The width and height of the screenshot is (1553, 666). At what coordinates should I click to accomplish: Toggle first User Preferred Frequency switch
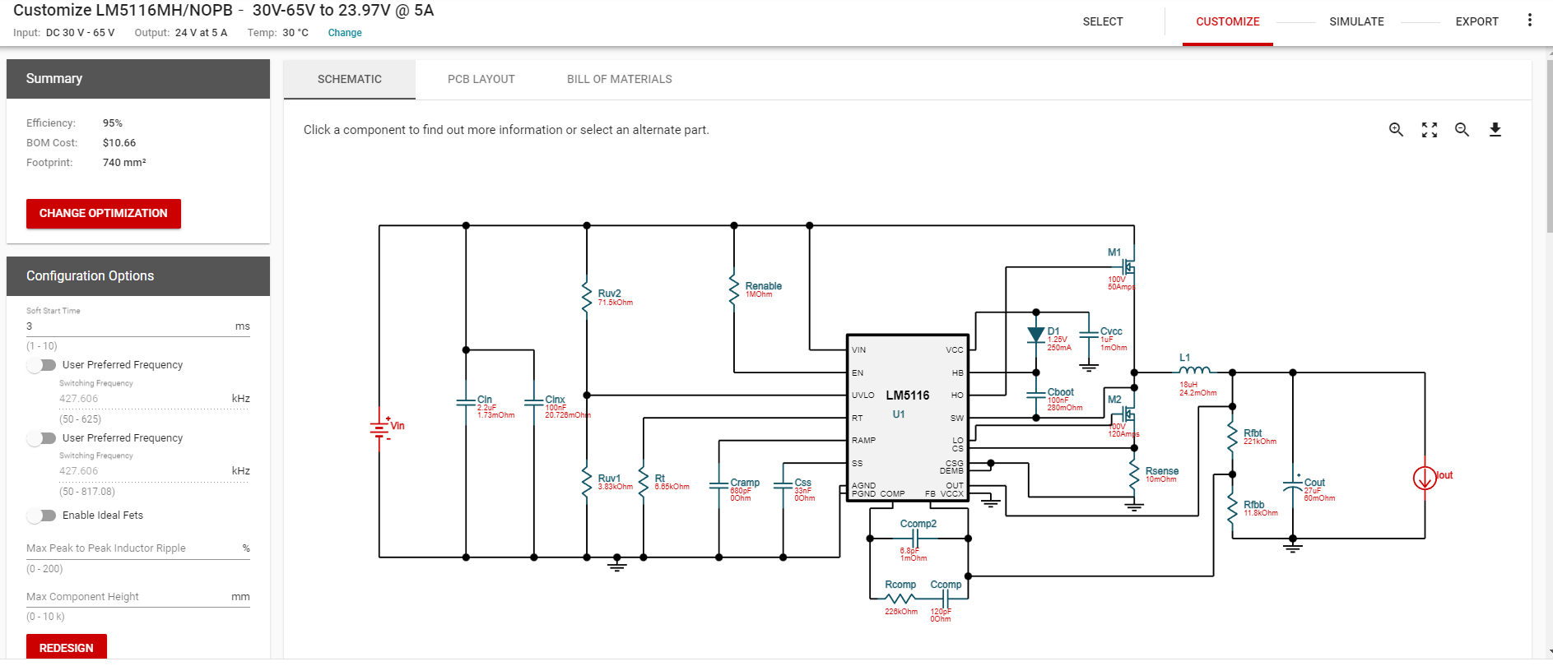tap(41, 365)
